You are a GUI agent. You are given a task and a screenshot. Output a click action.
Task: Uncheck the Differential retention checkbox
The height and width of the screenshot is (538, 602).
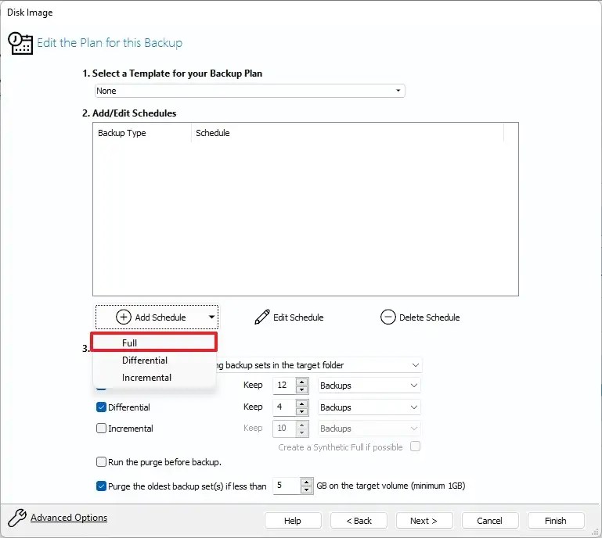click(x=101, y=407)
